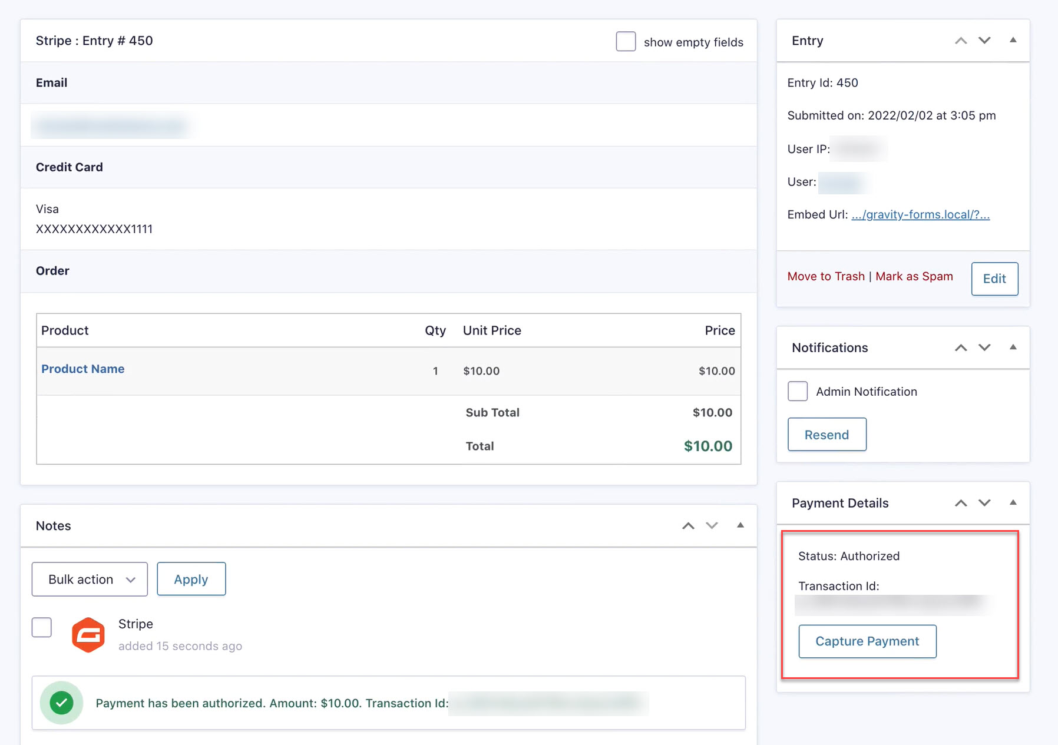Apply the selected bulk action
Screen dimensions: 1058x745
[x=191, y=579]
